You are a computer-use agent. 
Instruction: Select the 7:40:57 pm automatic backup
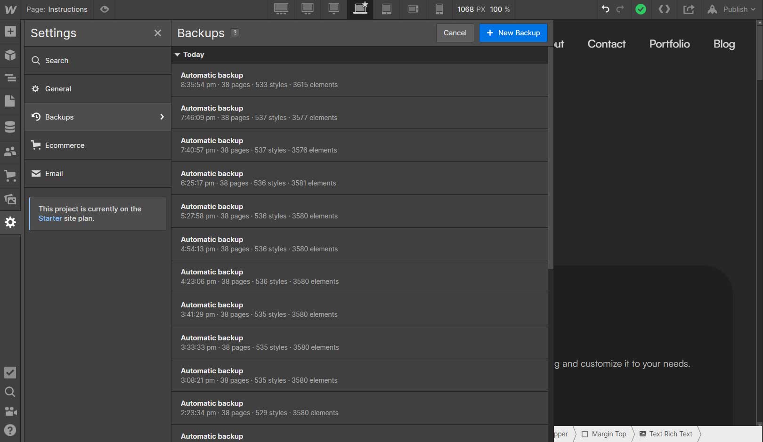click(359, 145)
